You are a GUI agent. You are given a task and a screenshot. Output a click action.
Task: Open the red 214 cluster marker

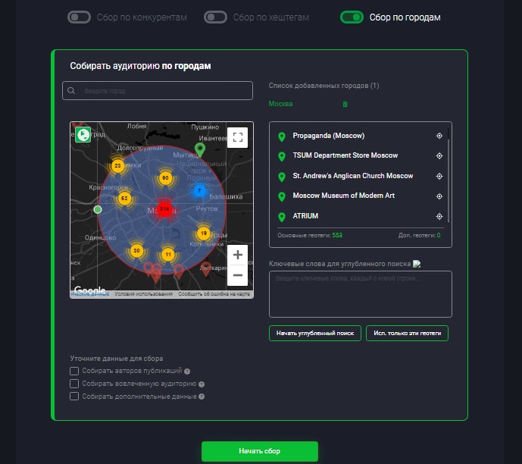click(164, 208)
